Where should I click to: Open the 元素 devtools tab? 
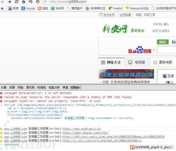point(4,87)
